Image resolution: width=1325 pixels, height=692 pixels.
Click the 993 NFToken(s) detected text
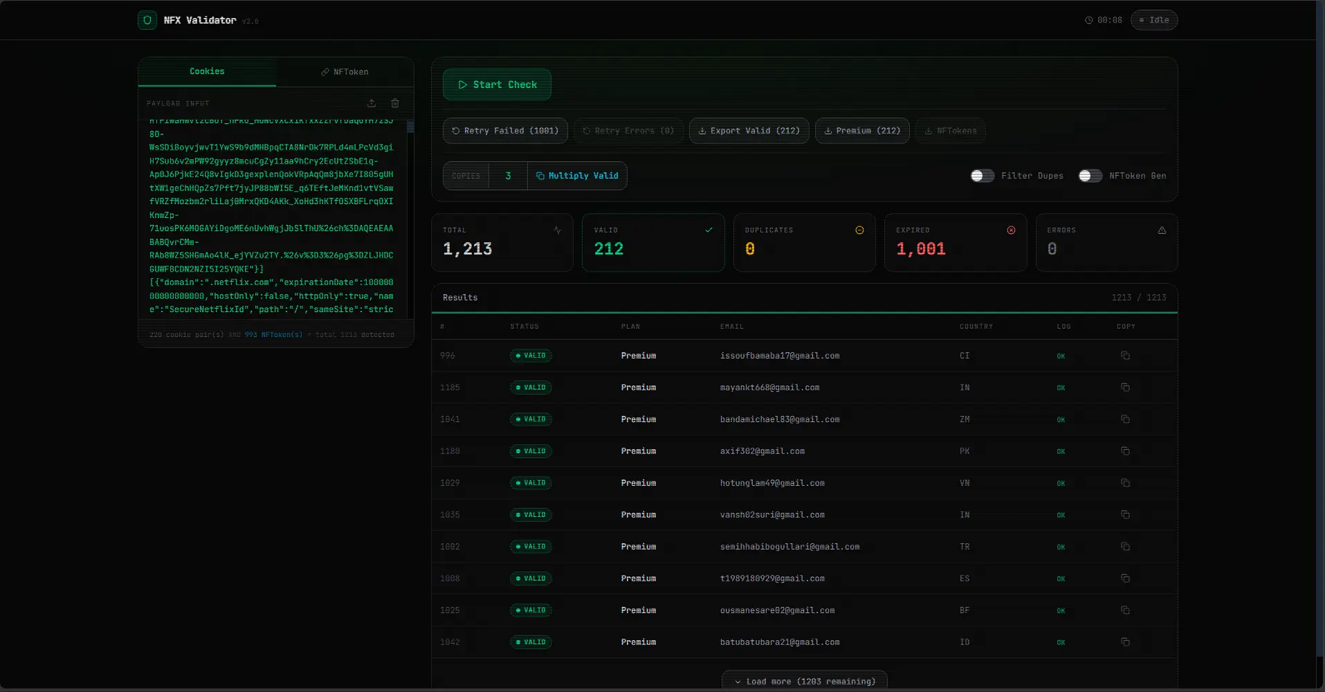[x=273, y=335]
